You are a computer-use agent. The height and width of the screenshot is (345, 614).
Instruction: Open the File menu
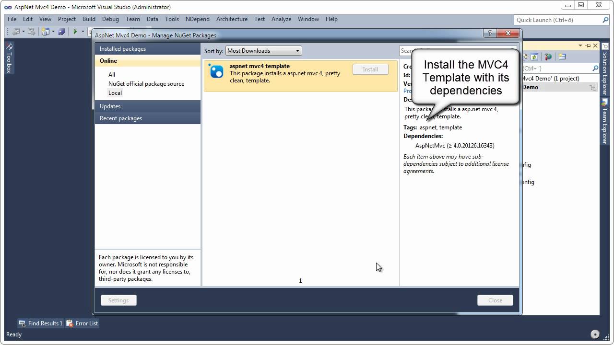tap(12, 19)
